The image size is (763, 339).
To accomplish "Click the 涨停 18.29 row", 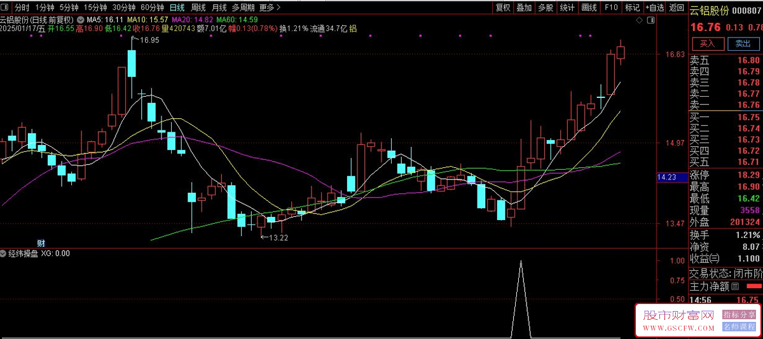I will point(725,174).
